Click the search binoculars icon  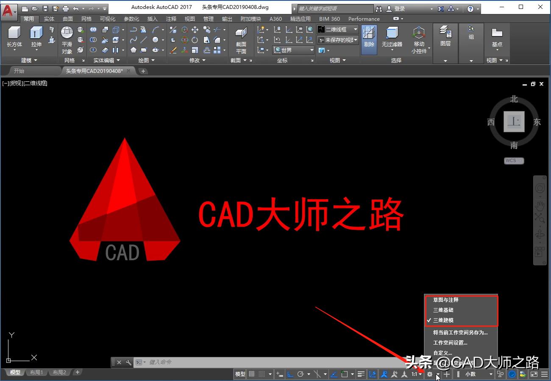pyautogui.click(x=379, y=8)
